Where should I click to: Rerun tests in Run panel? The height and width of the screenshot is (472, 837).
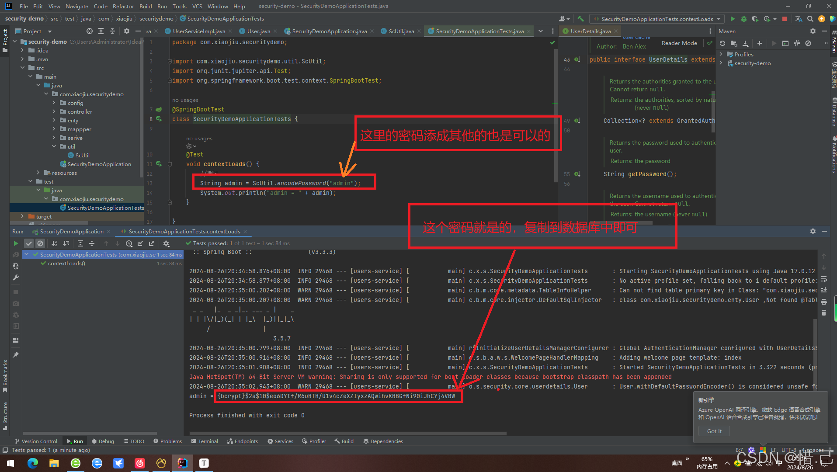click(x=16, y=243)
